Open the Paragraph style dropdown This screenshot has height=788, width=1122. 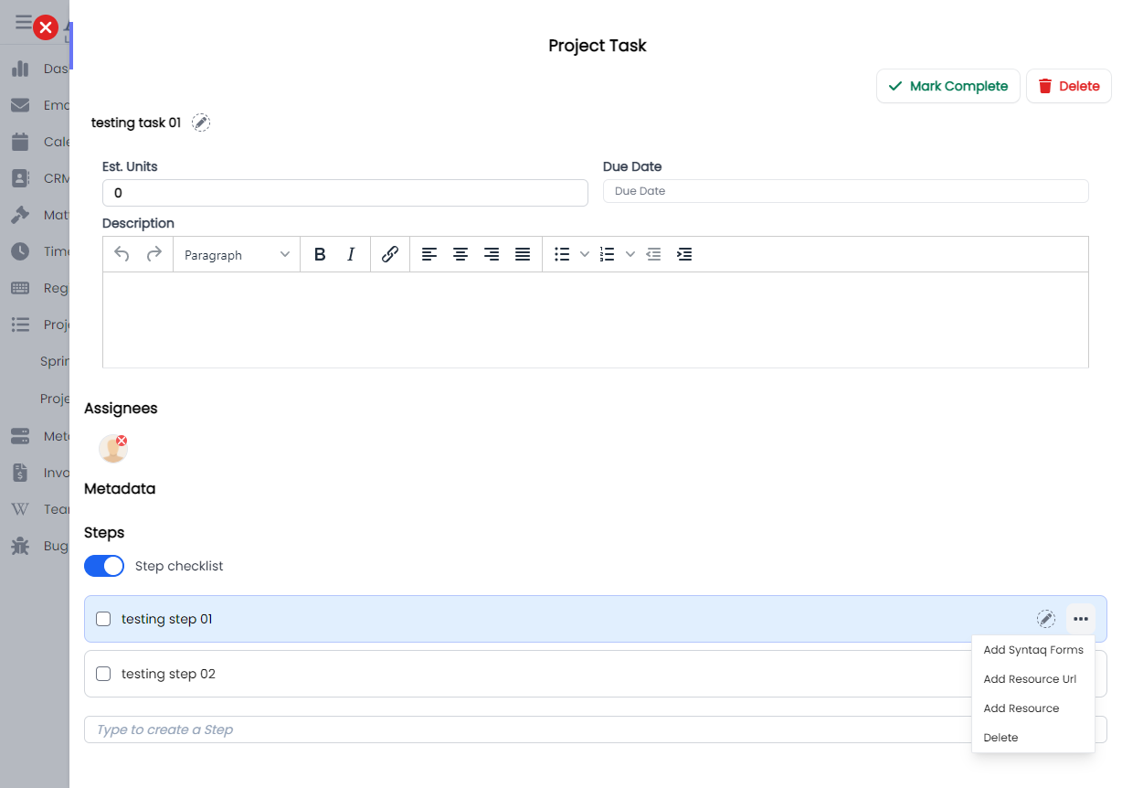[237, 255]
